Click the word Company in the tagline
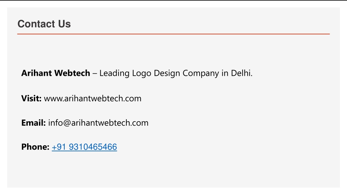Image resolution: width=347 pixels, height=195 pixels. 201,73
